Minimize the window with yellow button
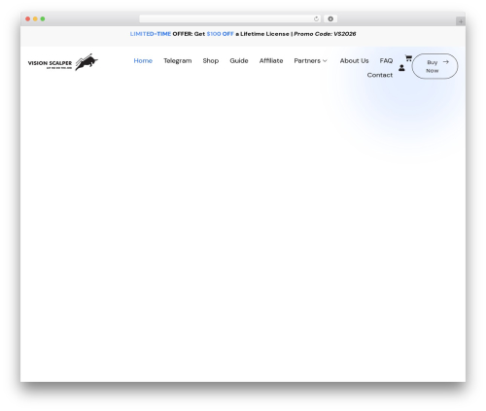 (x=35, y=19)
